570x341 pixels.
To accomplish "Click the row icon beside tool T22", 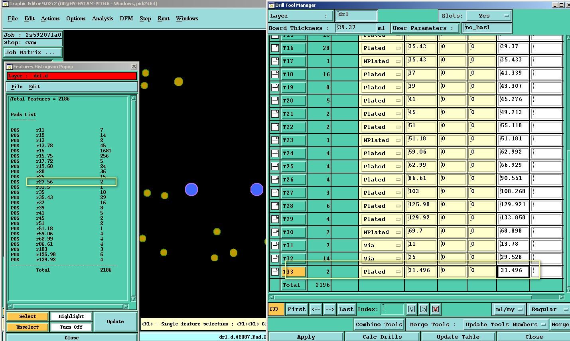I will 275,127.
